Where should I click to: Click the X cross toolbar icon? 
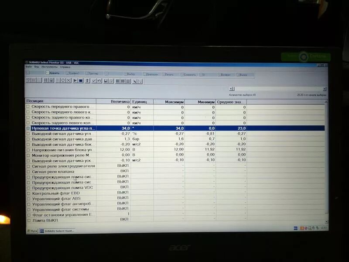point(68,80)
